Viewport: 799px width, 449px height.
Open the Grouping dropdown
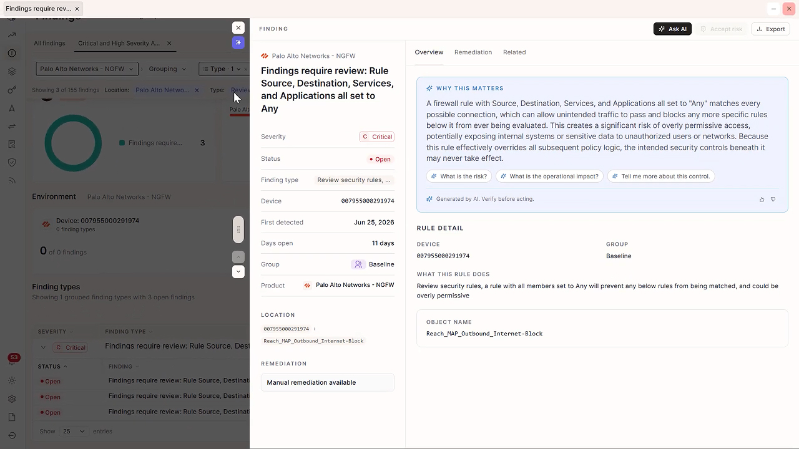click(167, 69)
